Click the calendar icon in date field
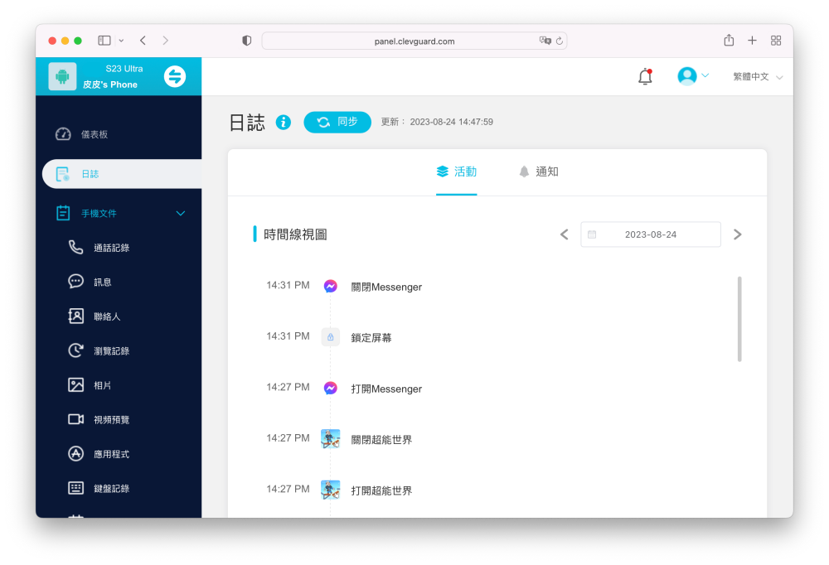829x565 pixels. [x=592, y=234]
